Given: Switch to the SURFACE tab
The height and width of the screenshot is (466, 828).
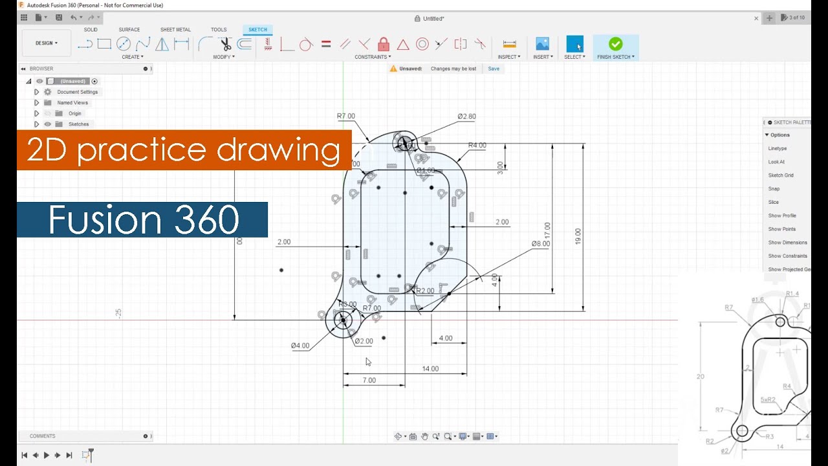Looking at the screenshot, I should click(129, 30).
